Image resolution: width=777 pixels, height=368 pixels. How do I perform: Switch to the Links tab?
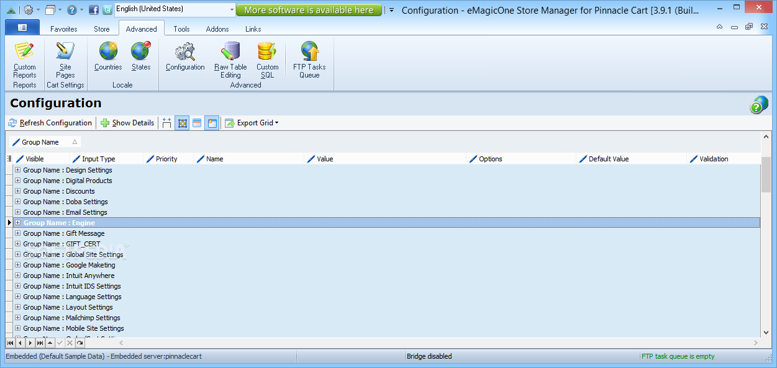(253, 29)
